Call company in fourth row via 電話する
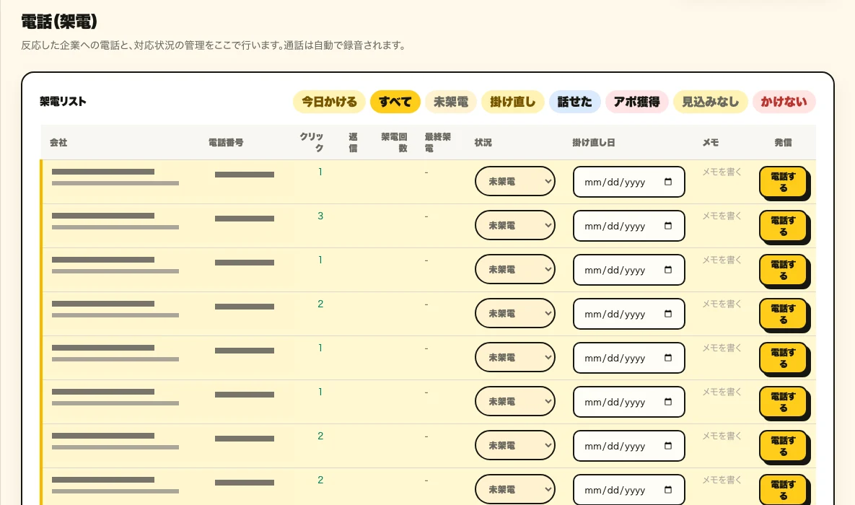Viewport: 855px width, 505px height. point(783,314)
